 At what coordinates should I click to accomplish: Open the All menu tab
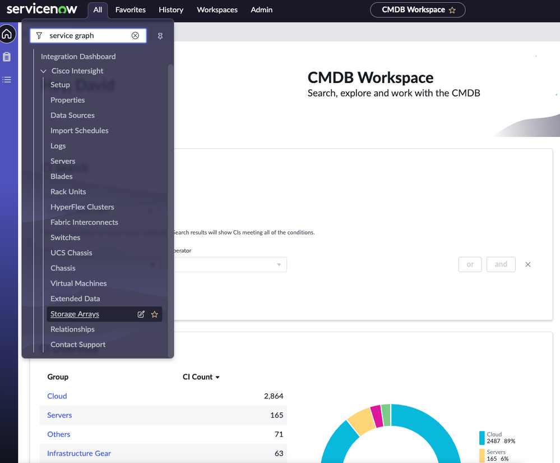[x=98, y=10]
